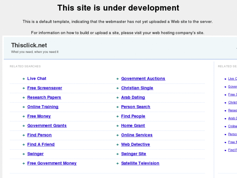
Task: Click arrow icon beside Research Papers
Action: coord(23,98)
